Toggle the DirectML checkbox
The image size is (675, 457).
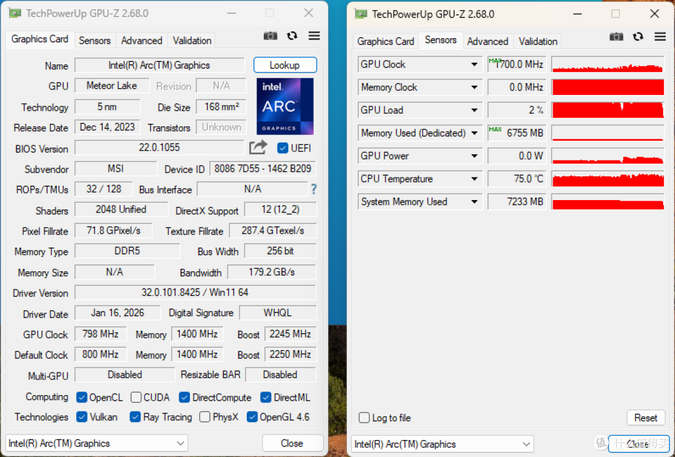coord(266,397)
